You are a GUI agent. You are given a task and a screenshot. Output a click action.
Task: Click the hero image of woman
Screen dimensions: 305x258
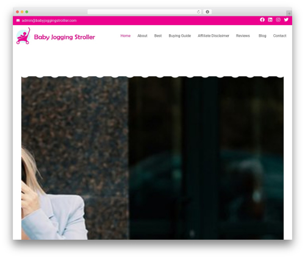click(152, 158)
